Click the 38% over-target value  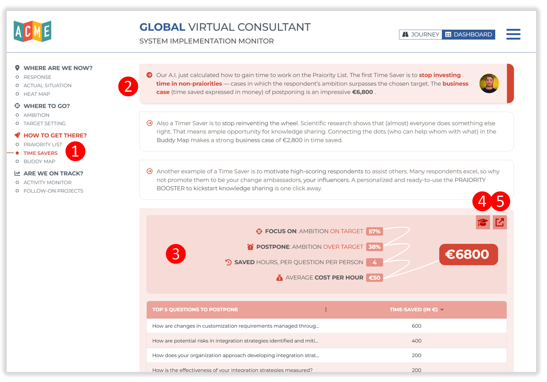coord(374,247)
